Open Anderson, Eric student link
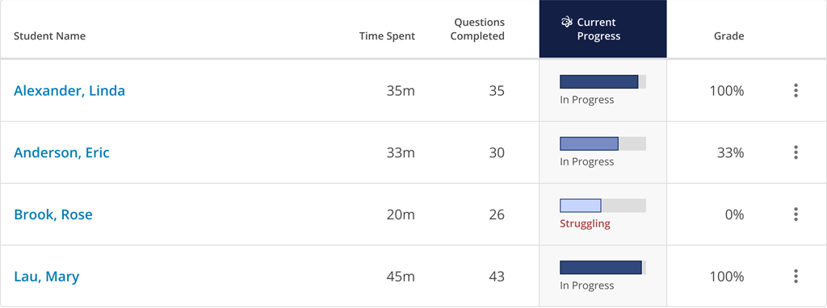Screen dimensions: 827x308 (x=61, y=152)
